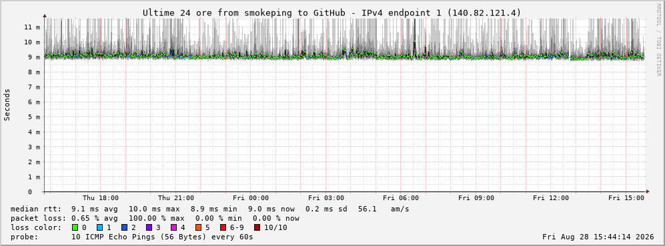Screen dimensions: 665x246
Task: Click the Seconds y-axis label
Action: pos(7,104)
